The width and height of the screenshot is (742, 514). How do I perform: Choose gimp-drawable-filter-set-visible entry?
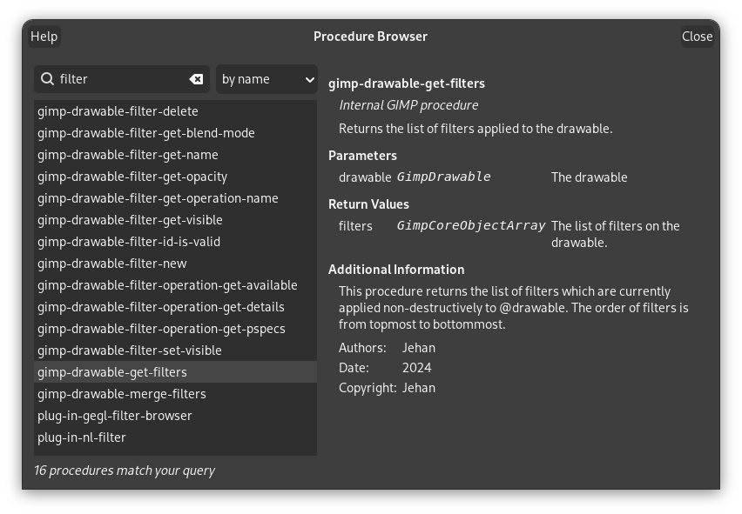[x=129, y=350]
